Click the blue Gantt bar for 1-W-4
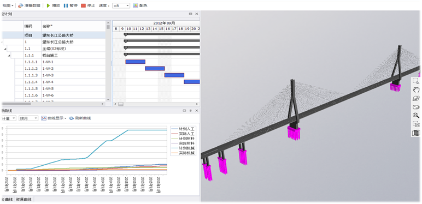This screenshot has width=422, height=204. click(x=192, y=82)
